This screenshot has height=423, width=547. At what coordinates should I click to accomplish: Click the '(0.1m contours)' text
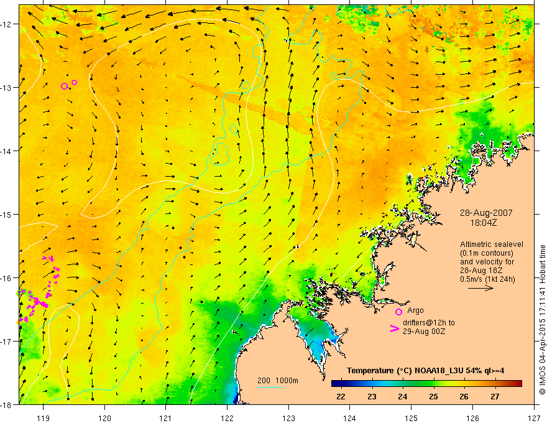(x=487, y=253)
